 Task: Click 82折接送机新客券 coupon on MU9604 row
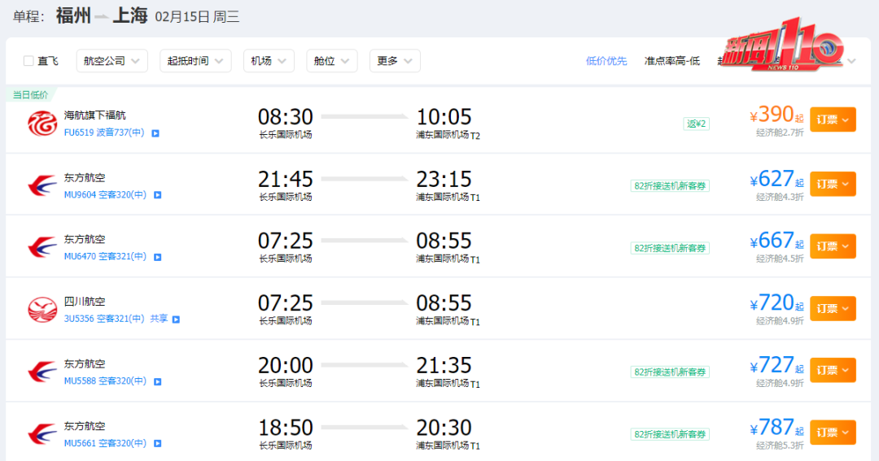tap(670, 186)
